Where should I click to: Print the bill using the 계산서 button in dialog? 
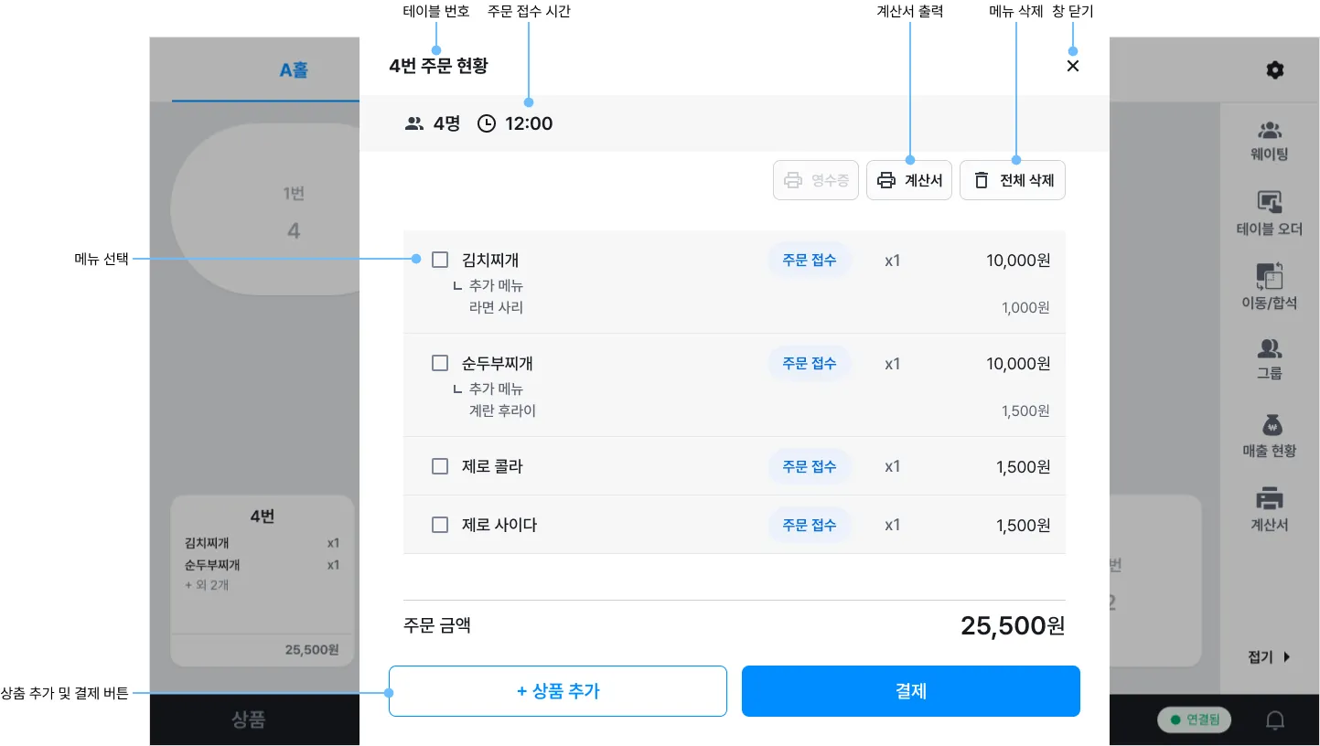[909, 180]
